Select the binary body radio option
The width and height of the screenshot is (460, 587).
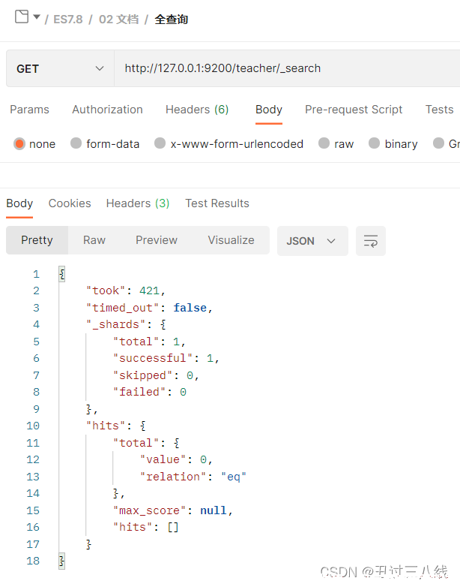coord(374,143)
